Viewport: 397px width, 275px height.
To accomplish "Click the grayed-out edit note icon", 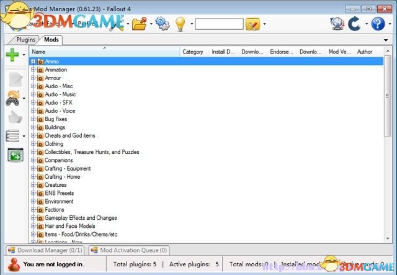I will click(16, 79).
